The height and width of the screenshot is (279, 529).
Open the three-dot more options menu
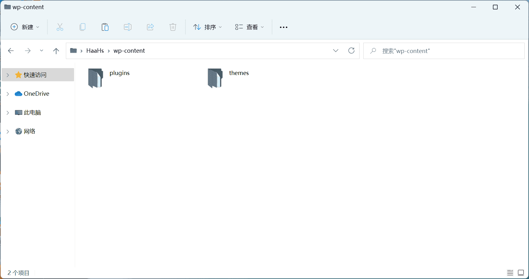[x=284, y=27]
